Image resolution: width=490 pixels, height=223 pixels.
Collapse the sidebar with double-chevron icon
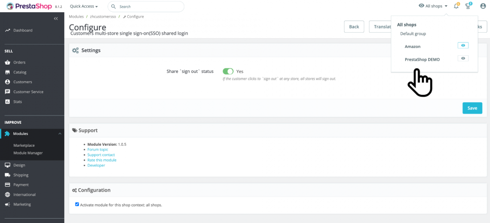click(56, 19)
